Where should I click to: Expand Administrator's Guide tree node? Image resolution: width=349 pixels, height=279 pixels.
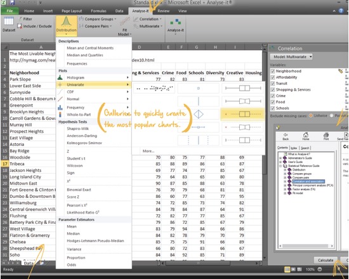click(x=280, y=158)
